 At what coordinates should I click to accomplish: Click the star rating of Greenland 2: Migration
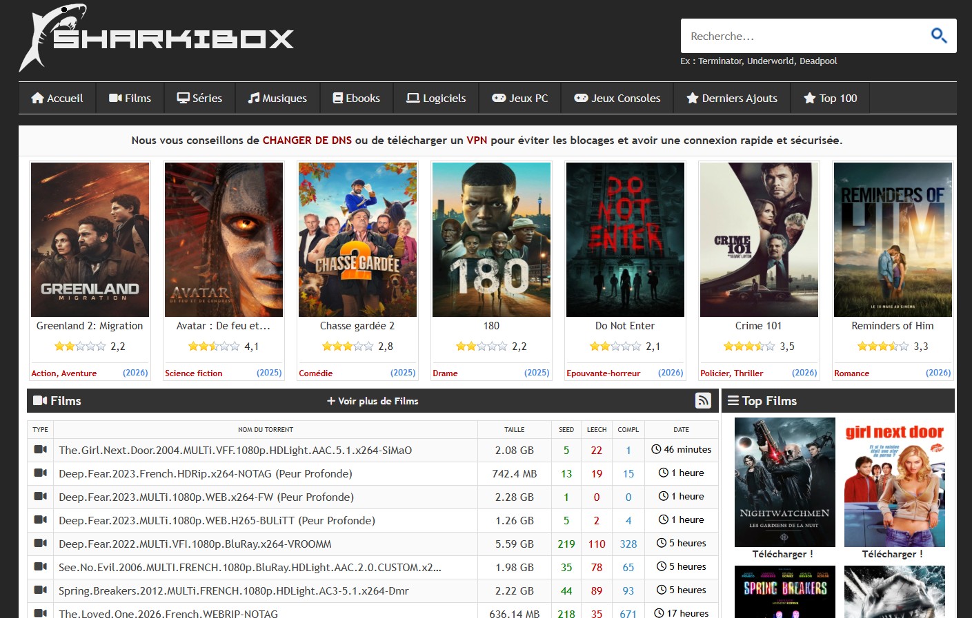pos(80,347)
